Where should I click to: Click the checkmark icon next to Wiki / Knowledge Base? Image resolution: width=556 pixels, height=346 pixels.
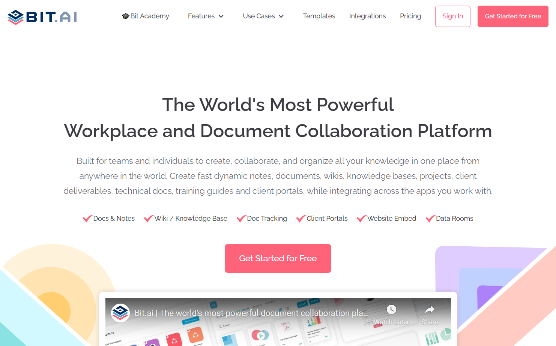point(149,219)
